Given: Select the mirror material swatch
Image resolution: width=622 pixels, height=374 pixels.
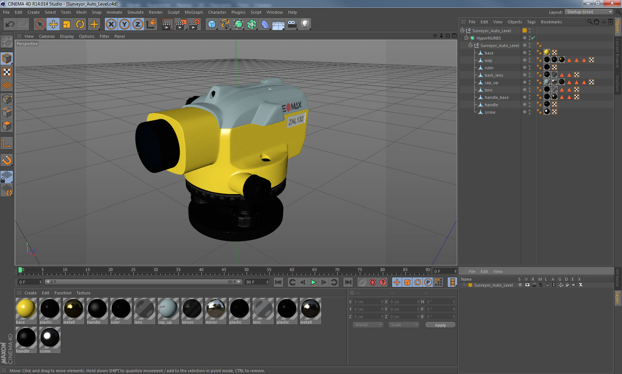Looking at the screenshot, I should [x=215, y=308].
